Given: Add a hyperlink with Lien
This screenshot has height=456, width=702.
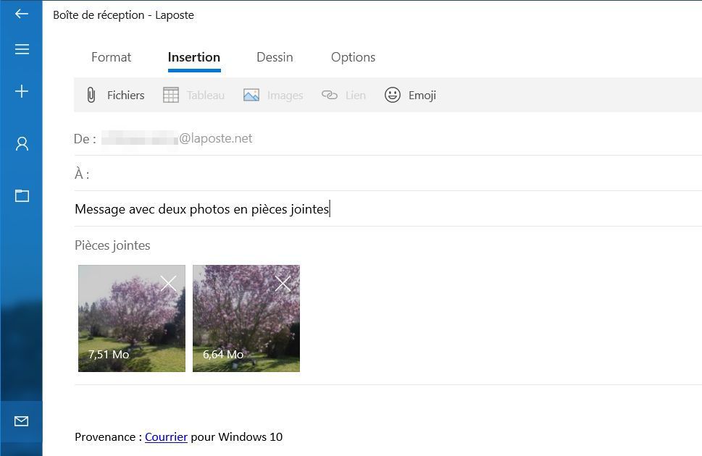Looking at the screenshot, I should click(x=343, y=95).
